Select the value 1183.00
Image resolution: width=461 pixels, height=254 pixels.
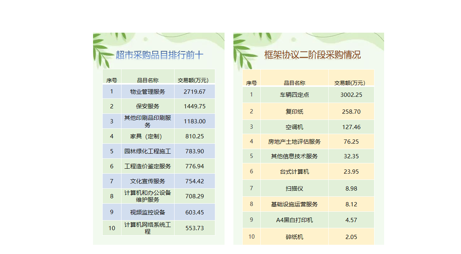pyautogui.click(x=195, y=121)
